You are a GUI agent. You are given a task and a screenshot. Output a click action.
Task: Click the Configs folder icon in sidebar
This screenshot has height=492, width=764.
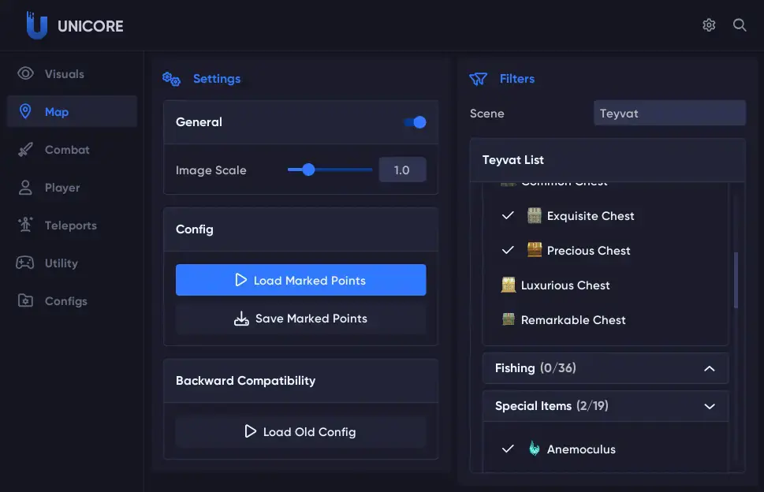pos(25,300)
